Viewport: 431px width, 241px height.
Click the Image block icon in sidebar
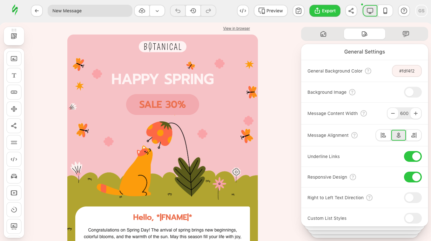[14, 59]
